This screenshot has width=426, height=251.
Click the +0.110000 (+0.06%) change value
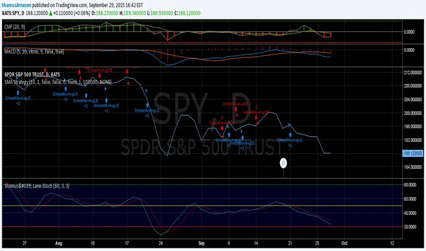(x=71, y=13)
